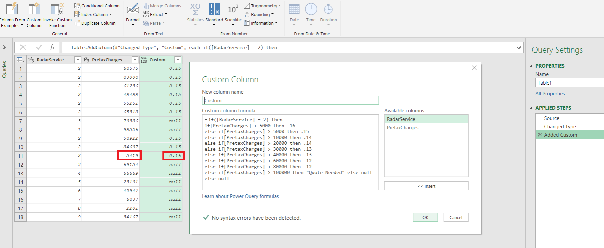
Task: Open Date transformations
Action: (x=294, y=15)
